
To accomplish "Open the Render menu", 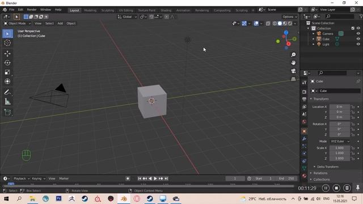I will [32, 10].
